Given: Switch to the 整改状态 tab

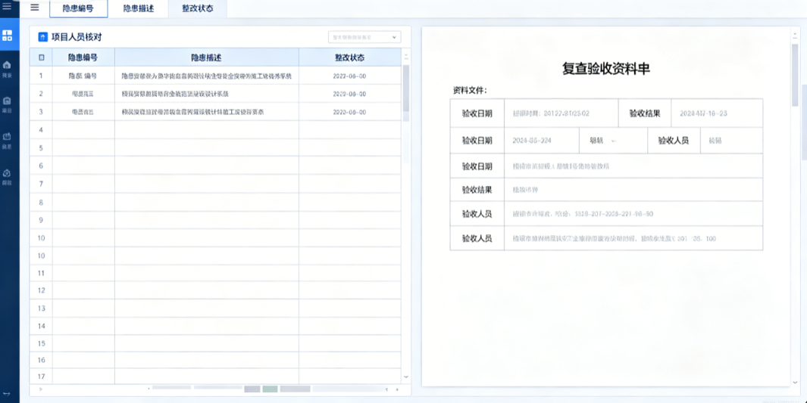Looking at the screenshot, I should pos(198,9).
